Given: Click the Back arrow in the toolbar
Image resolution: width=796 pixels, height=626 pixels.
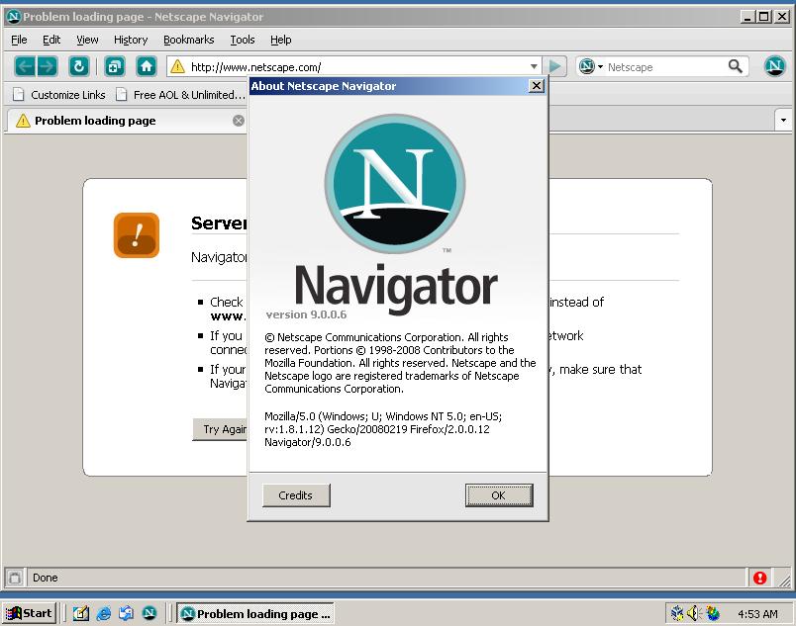Looking at the screenshot, I should coord(25,66).
